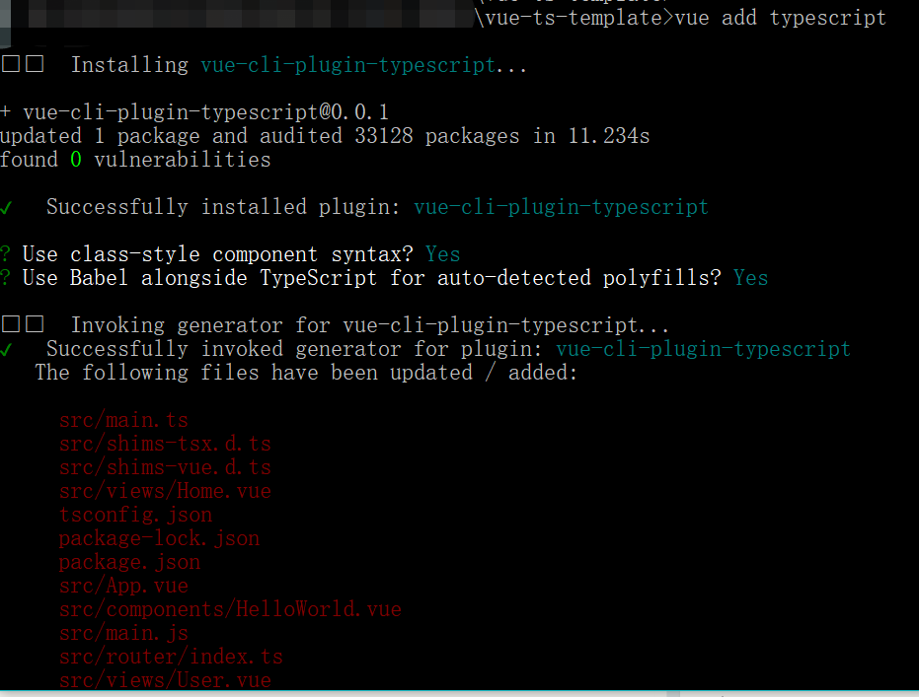Click the question mark before Babel polyfills prompt
This screenshot has height=697, width=919.
[5, 278]
